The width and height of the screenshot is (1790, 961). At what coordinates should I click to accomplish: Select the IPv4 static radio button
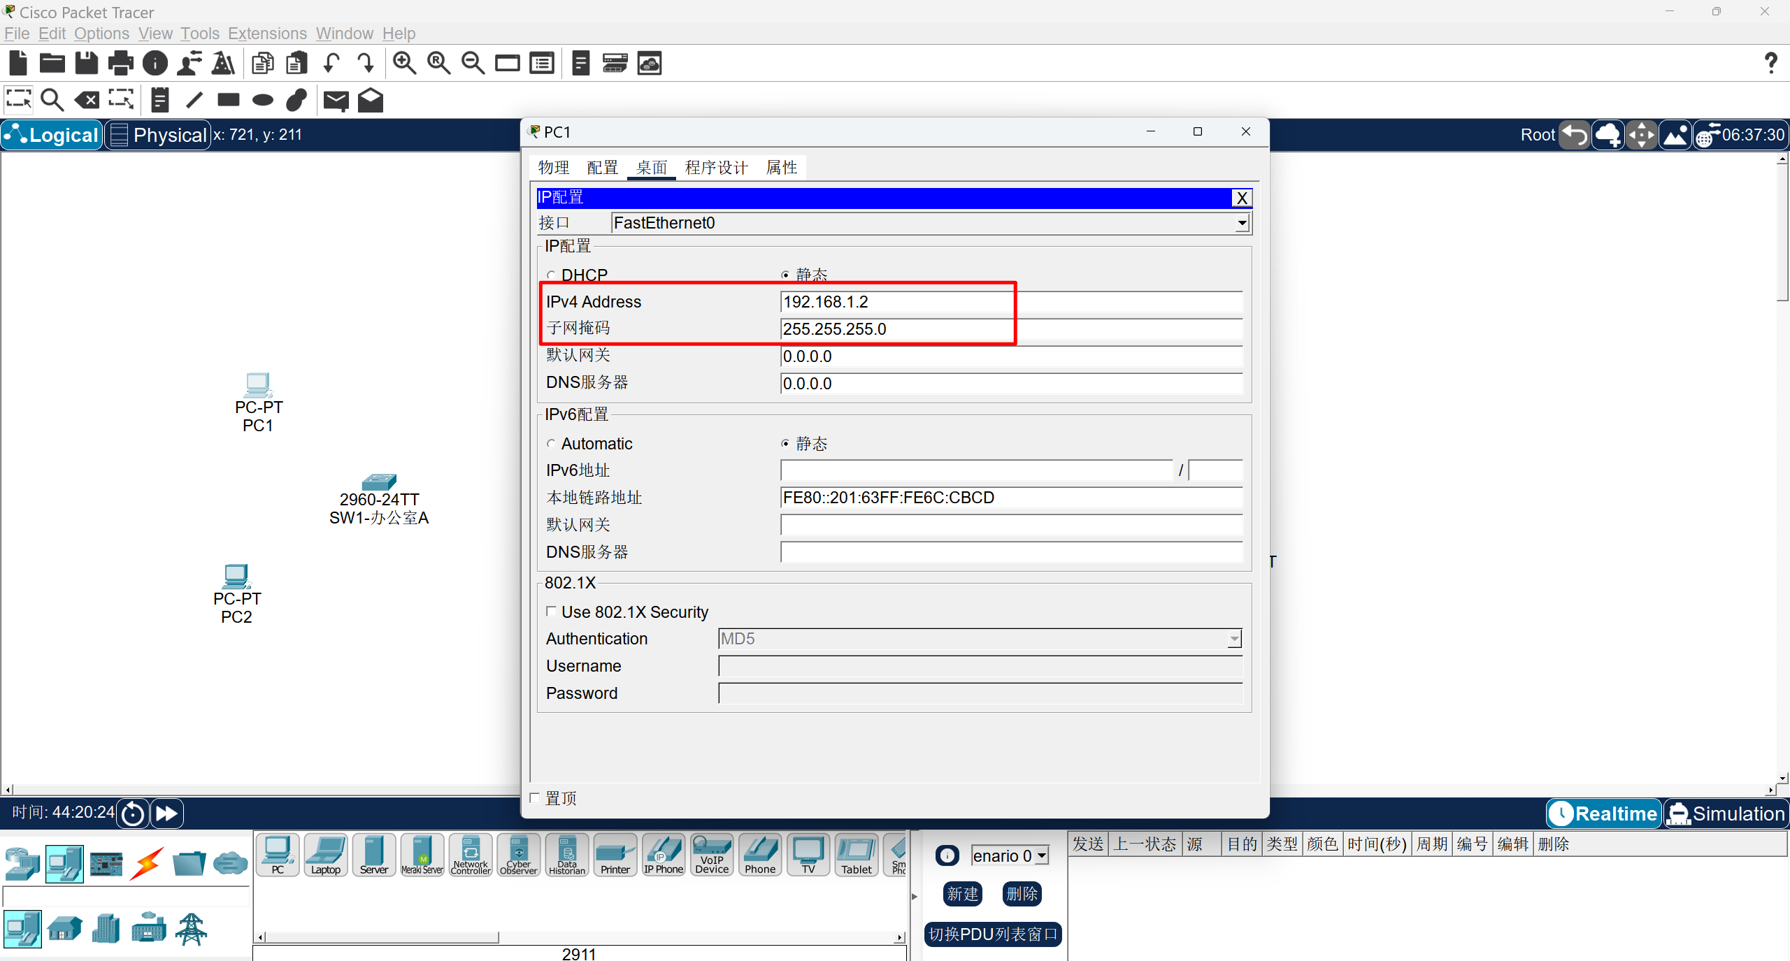pos(785,275)
